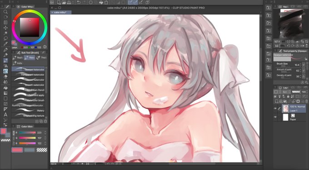
Task: Hide Layer 1 with its eye icon
Action: [275, 109]
